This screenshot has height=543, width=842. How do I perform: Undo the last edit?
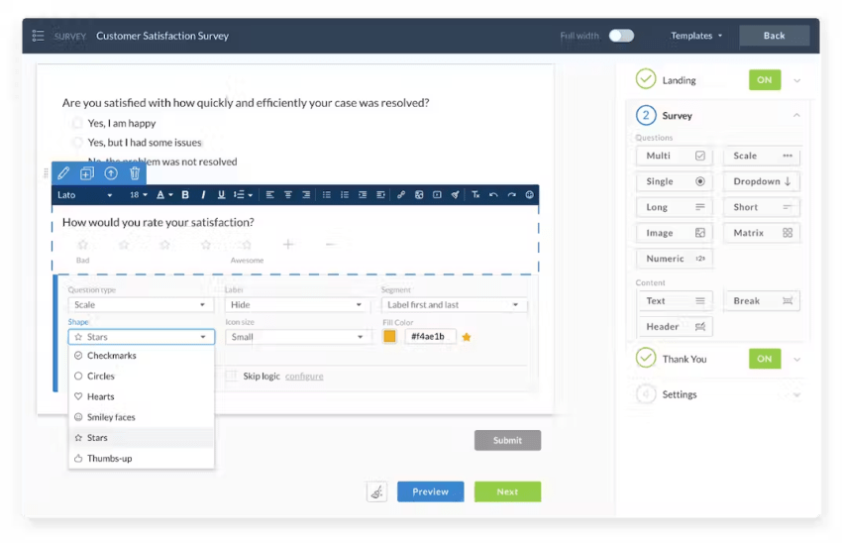coord(493,195)
